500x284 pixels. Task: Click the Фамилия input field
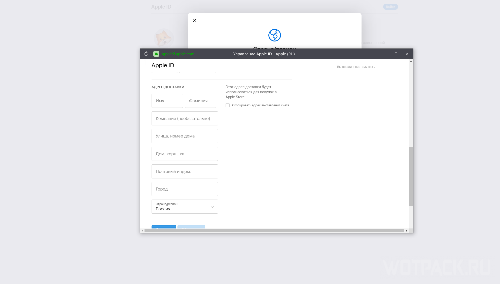pyautogui.click(x=200, y=101)
